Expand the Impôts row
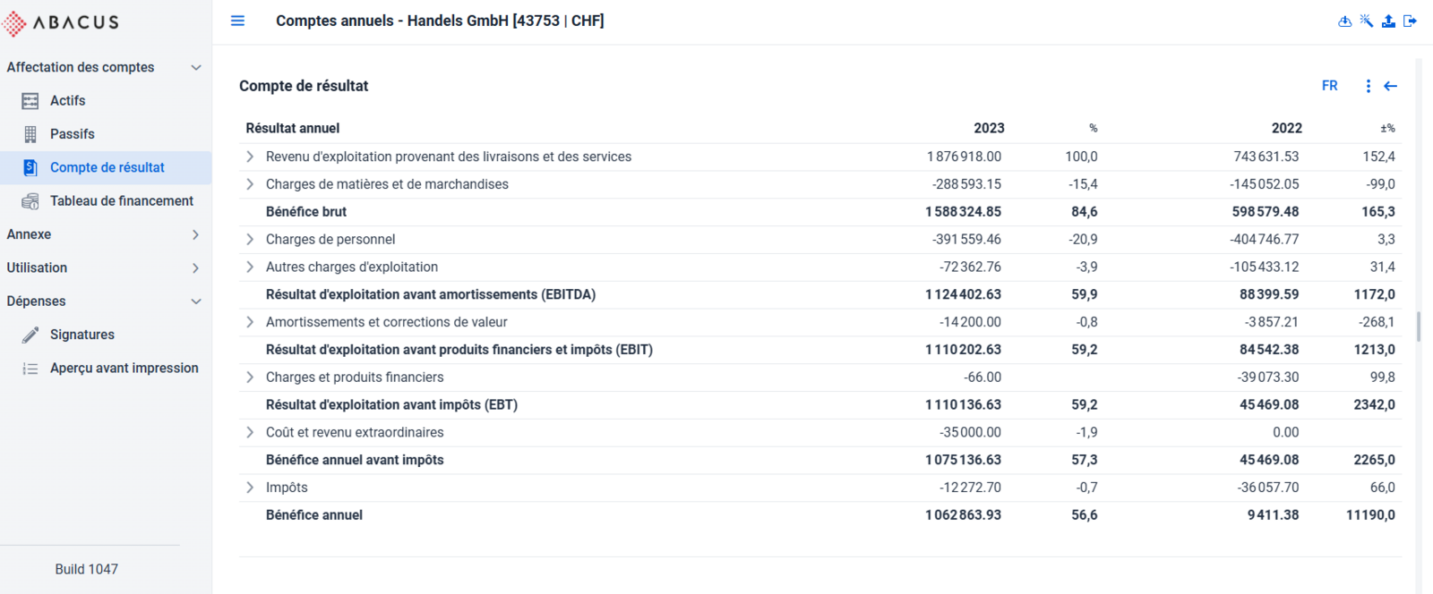1433x594 pixels. [250, 488]
